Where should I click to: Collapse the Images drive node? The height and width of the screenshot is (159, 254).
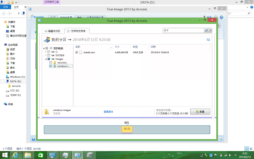coord(46,59)
